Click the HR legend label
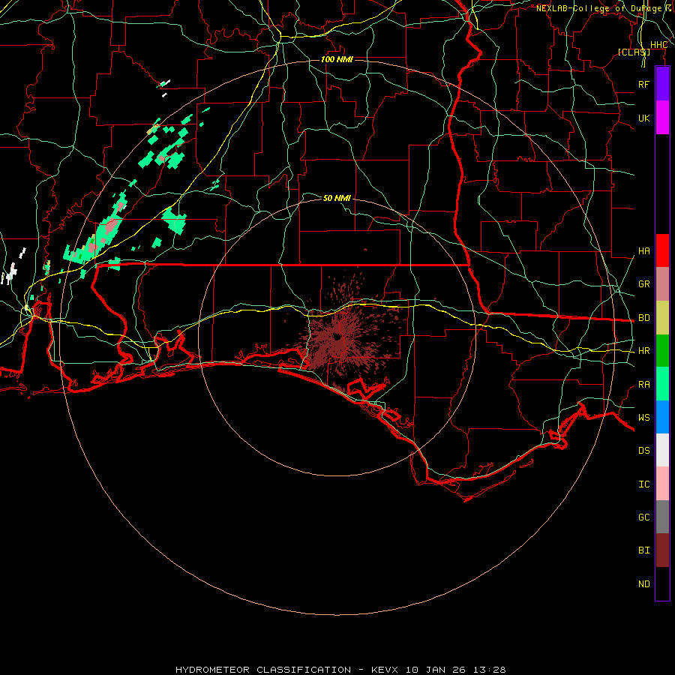Image resolution: width=675 pixels, height=675 pixels. (643, 351)
